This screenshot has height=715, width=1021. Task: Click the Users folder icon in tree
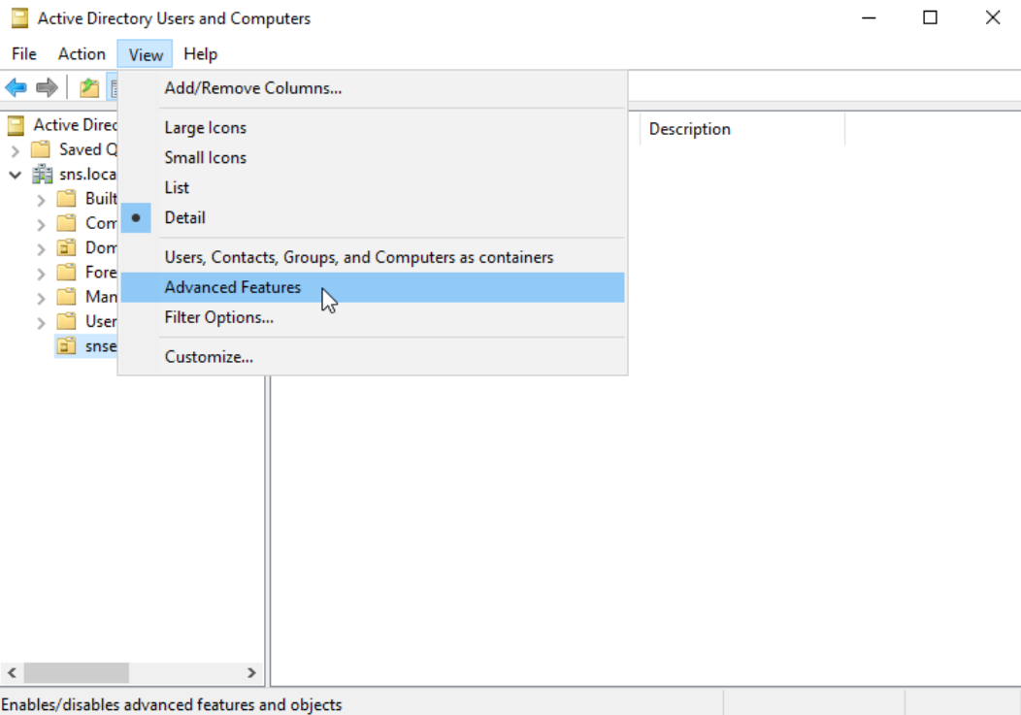[x=66, y=322]
